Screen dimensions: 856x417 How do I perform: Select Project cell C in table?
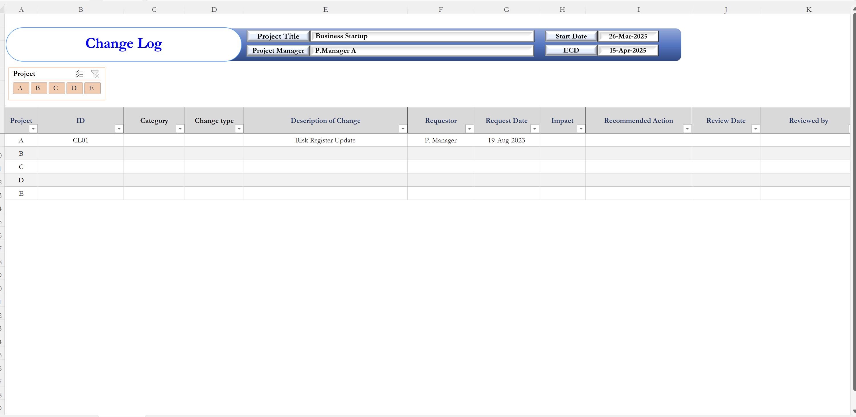(x=21, y=167)
